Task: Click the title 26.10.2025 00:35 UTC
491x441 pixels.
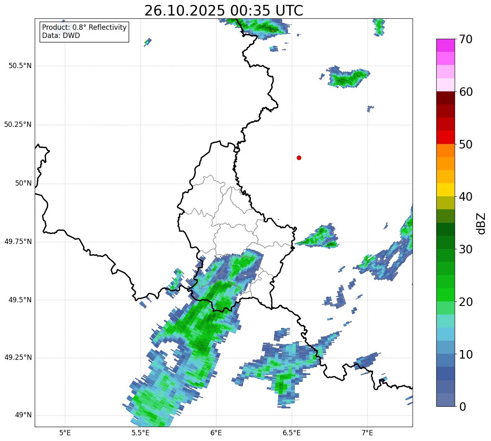Action: (x=224, y=10)
